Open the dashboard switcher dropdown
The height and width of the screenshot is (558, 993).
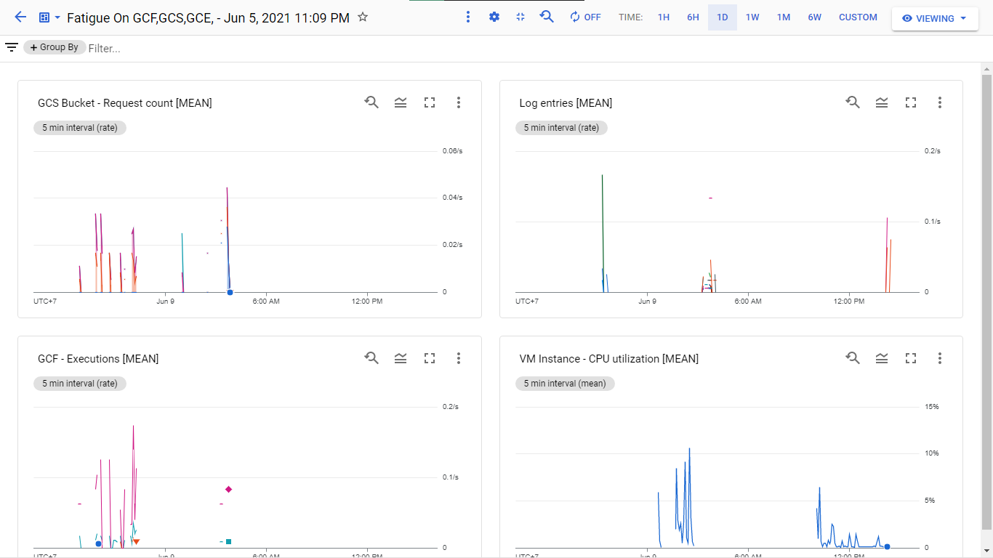(x=49, y=17)
